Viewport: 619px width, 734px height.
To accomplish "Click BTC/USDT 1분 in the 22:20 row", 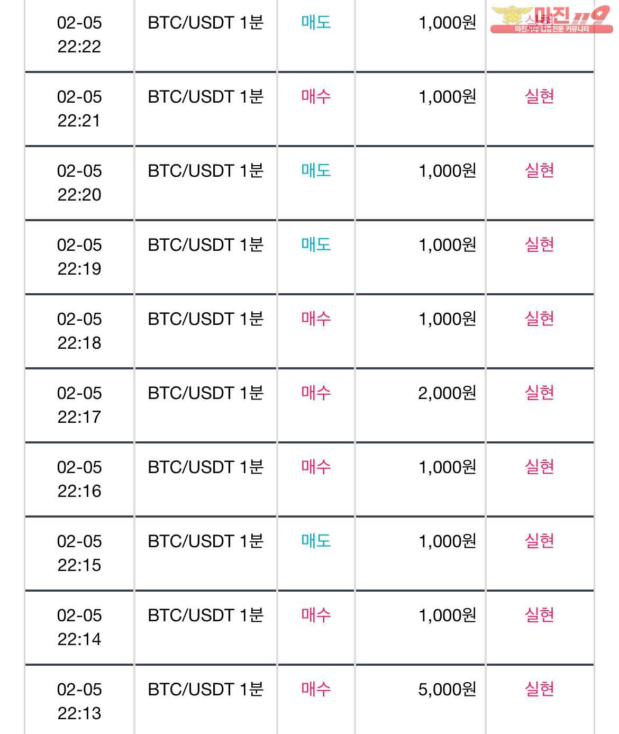I will 206,171.
